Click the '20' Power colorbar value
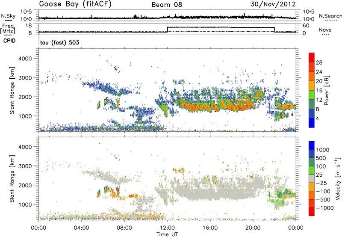Image resolution: width=342 pixels, height=237 pixels. (319, 81)
